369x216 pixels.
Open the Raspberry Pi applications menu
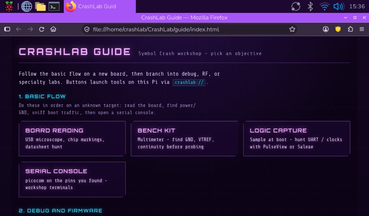tap(9, 6)
